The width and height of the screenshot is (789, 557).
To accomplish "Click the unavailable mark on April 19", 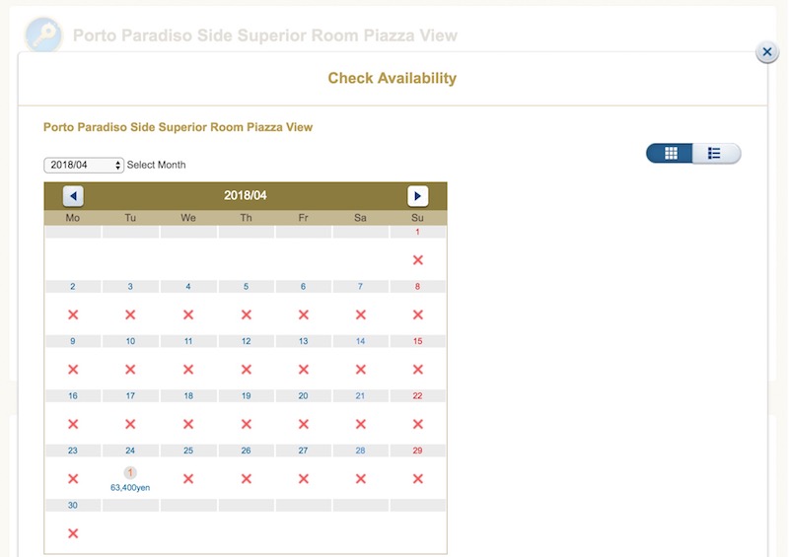I will pyautogui.click(x=246, y=425).
